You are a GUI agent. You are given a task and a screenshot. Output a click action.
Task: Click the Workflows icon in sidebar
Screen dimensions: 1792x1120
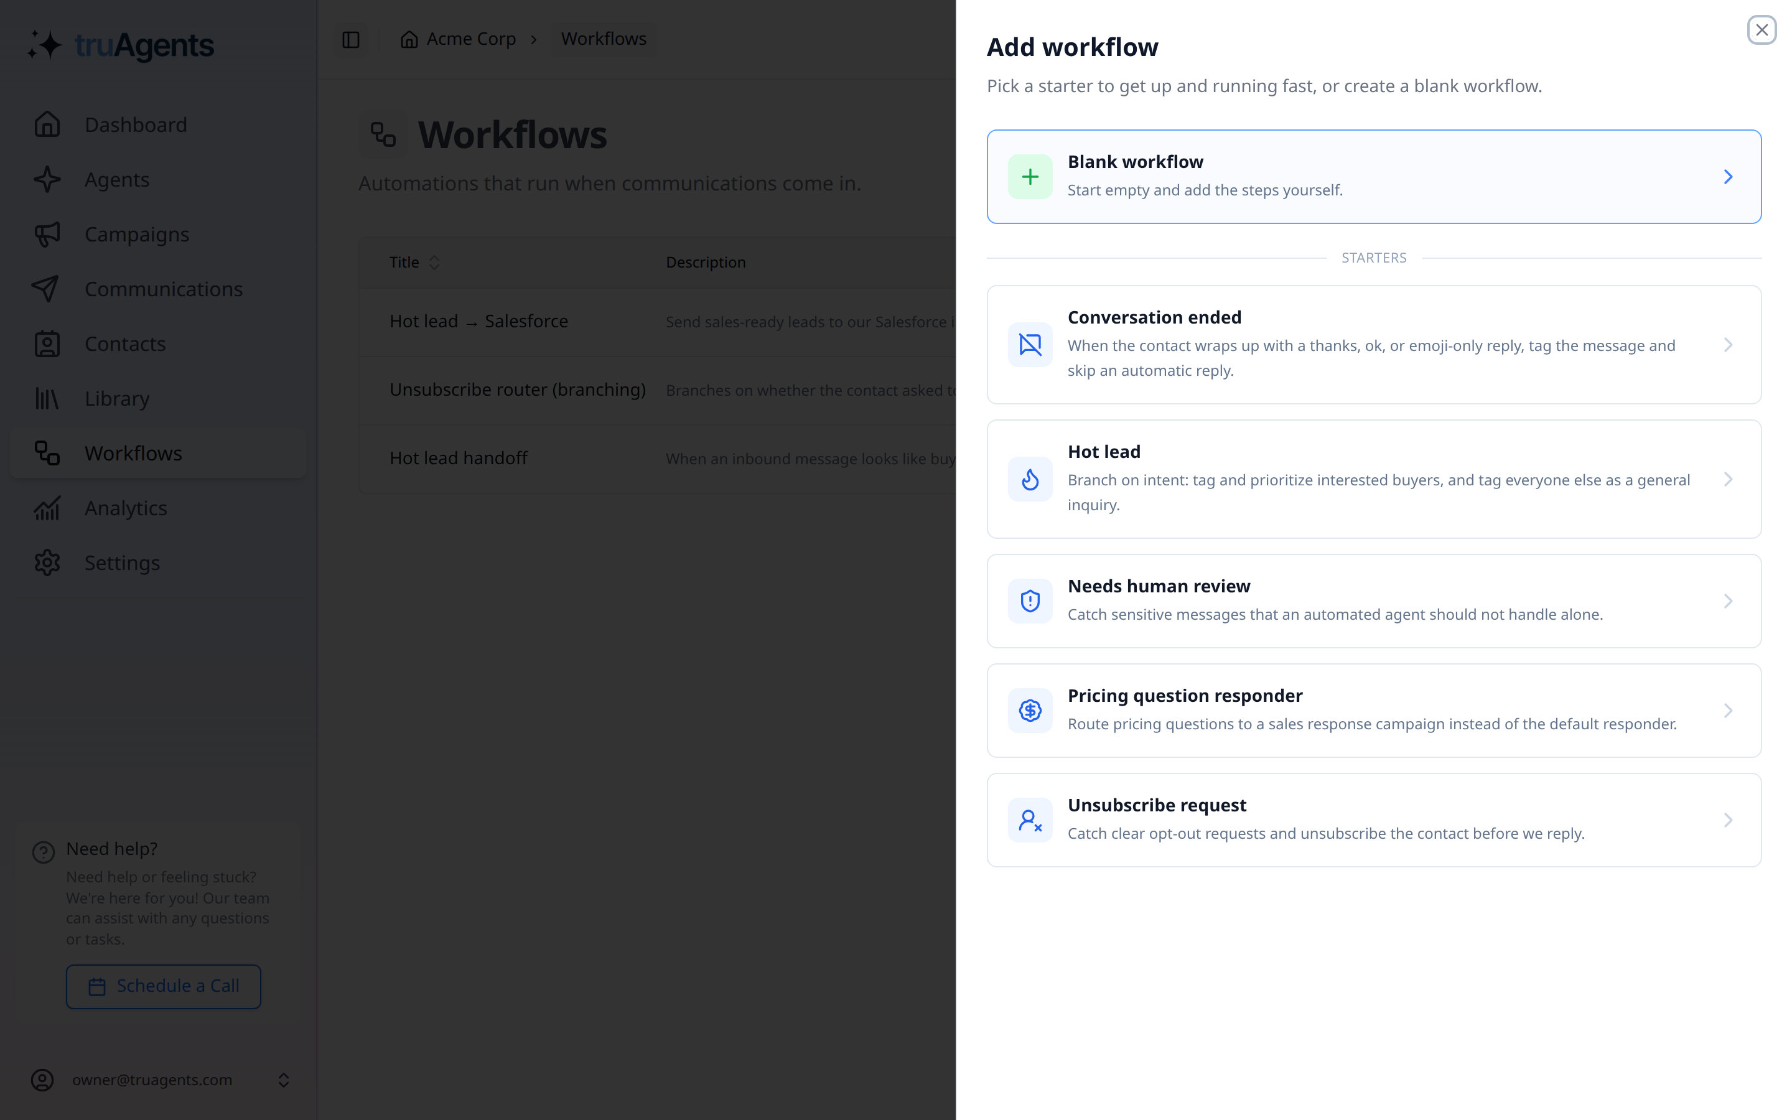pyautogui.click(x=47, y=454)
